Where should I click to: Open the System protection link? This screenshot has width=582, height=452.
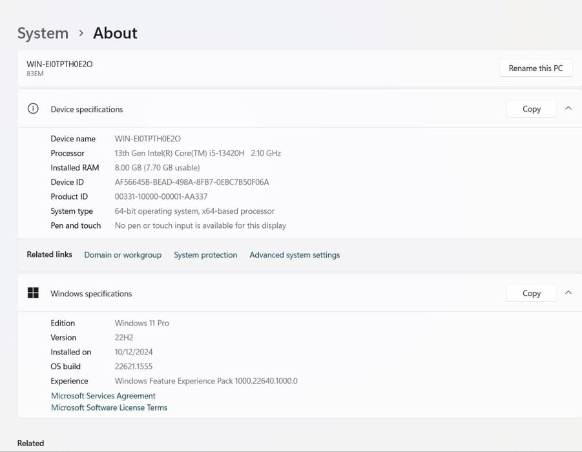(205, 255)
